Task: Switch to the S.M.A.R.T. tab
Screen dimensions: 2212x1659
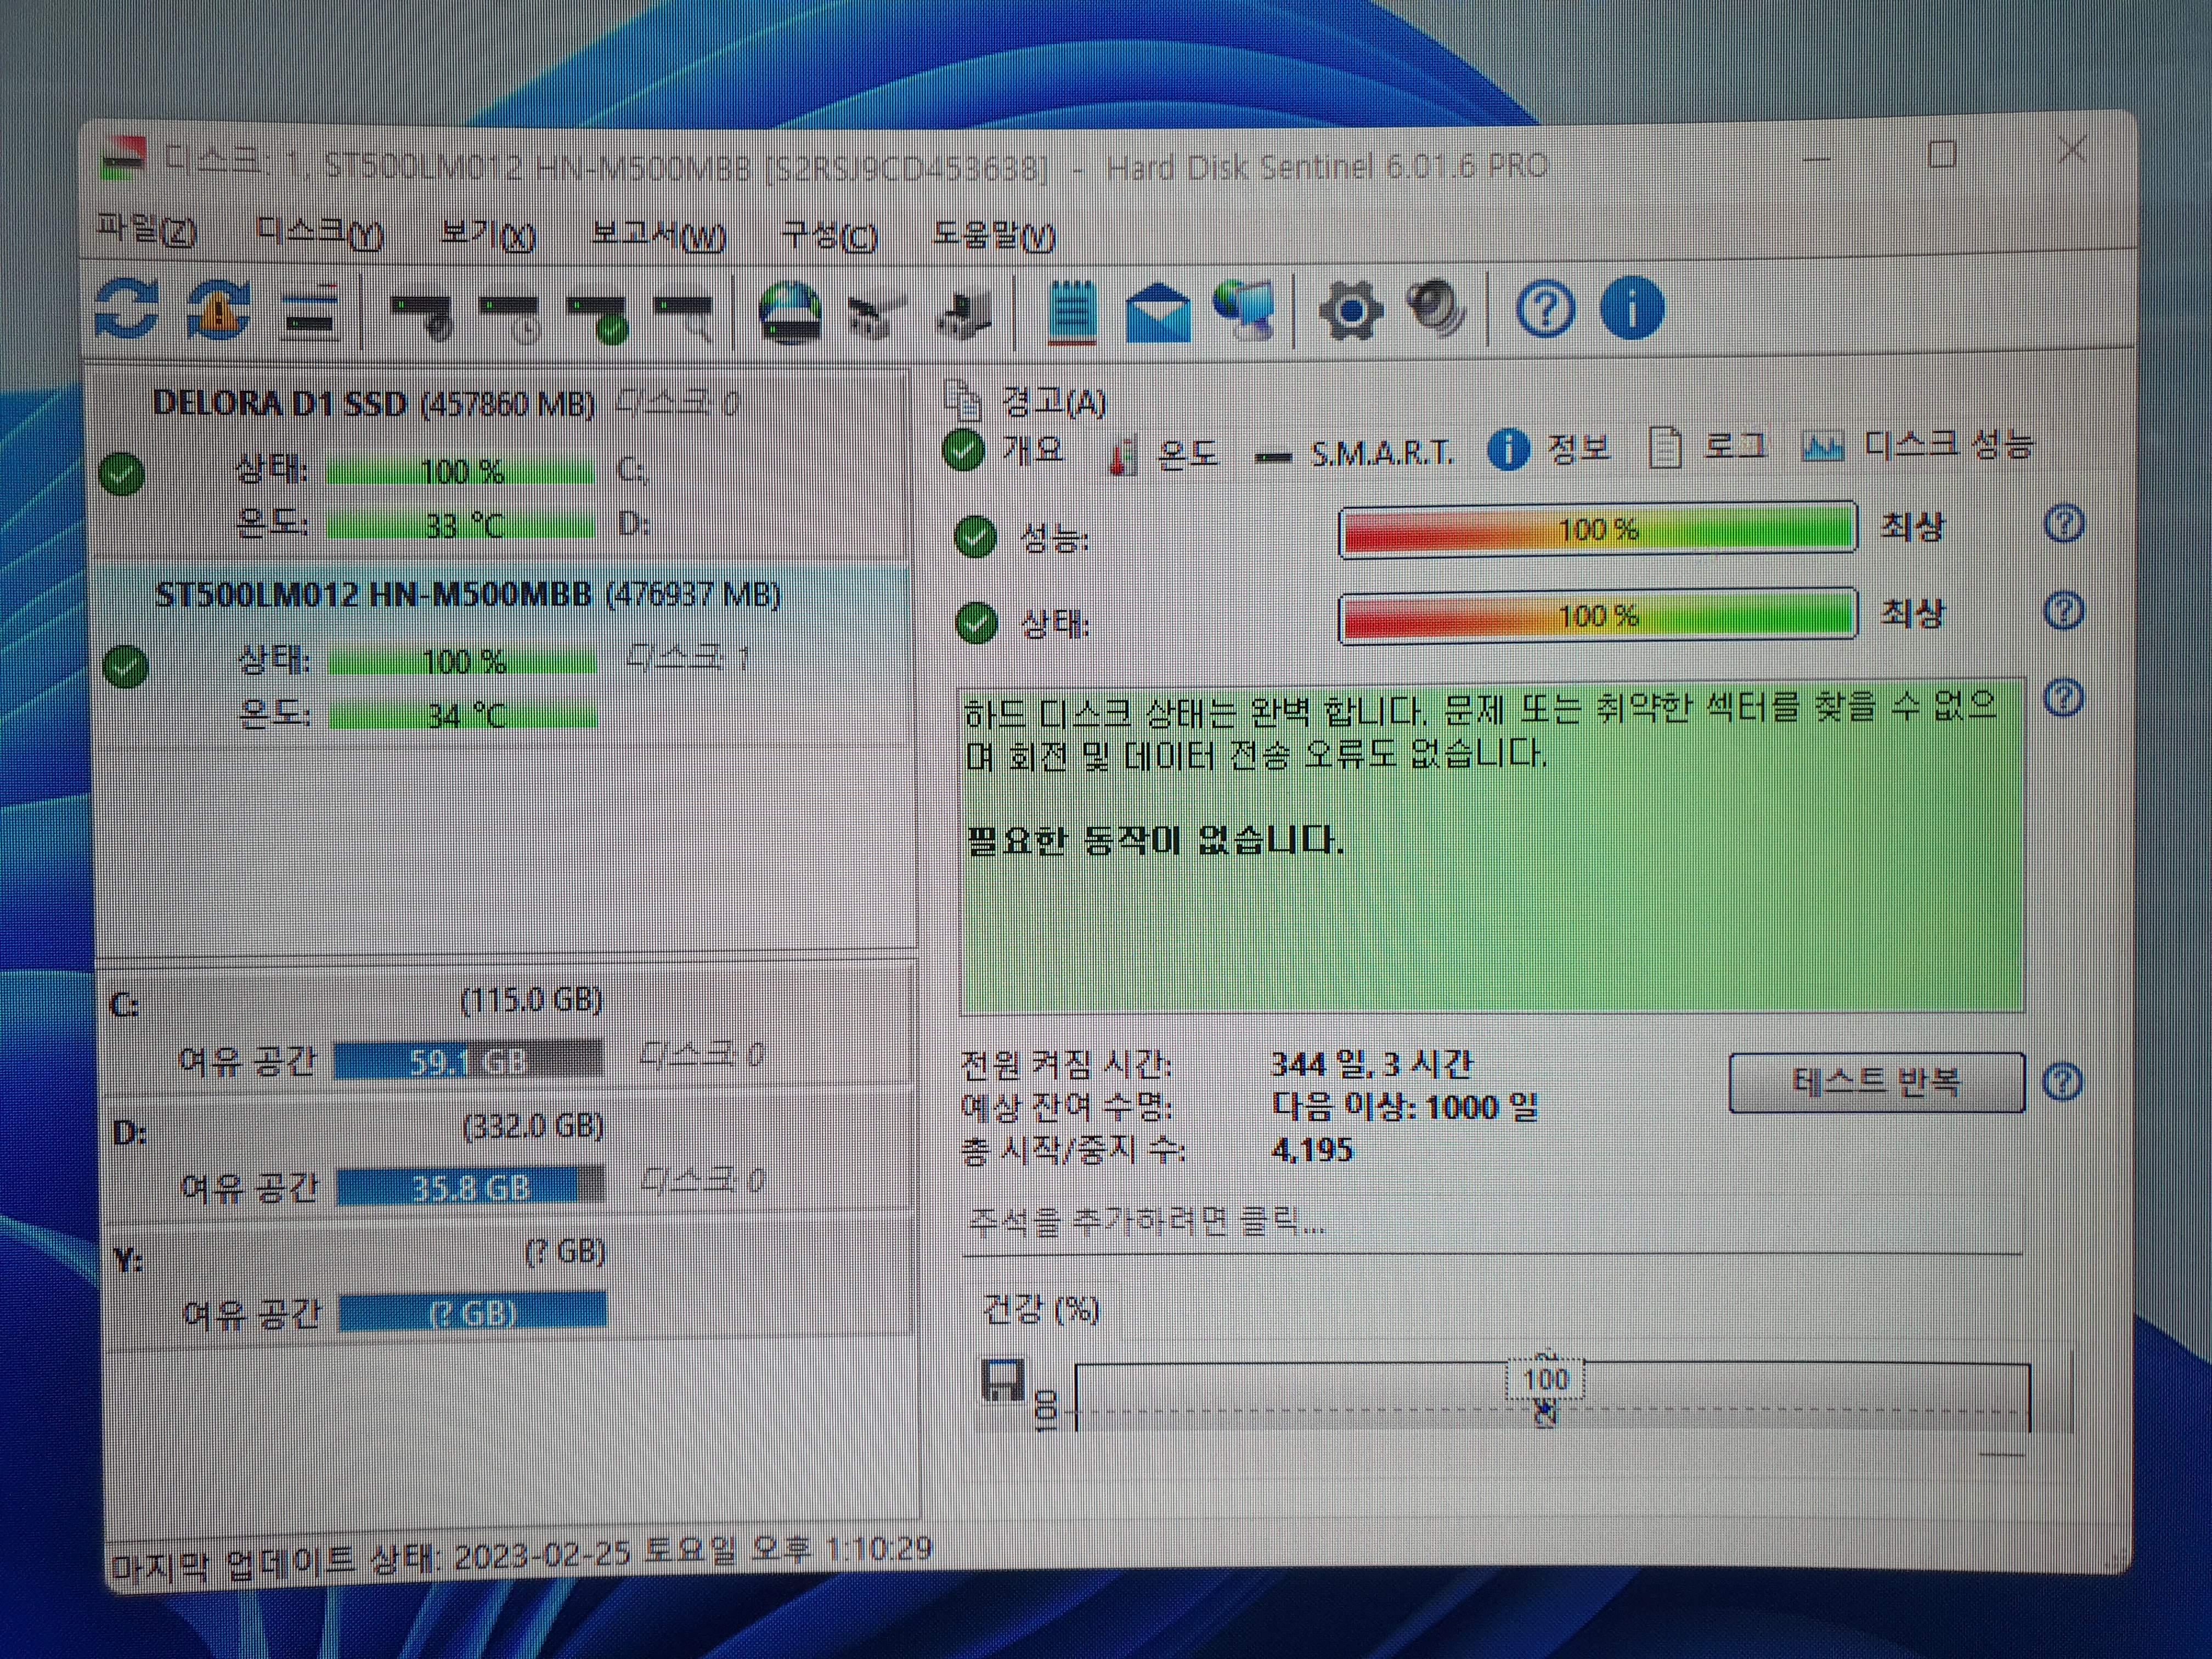Action: (1354, 455)
